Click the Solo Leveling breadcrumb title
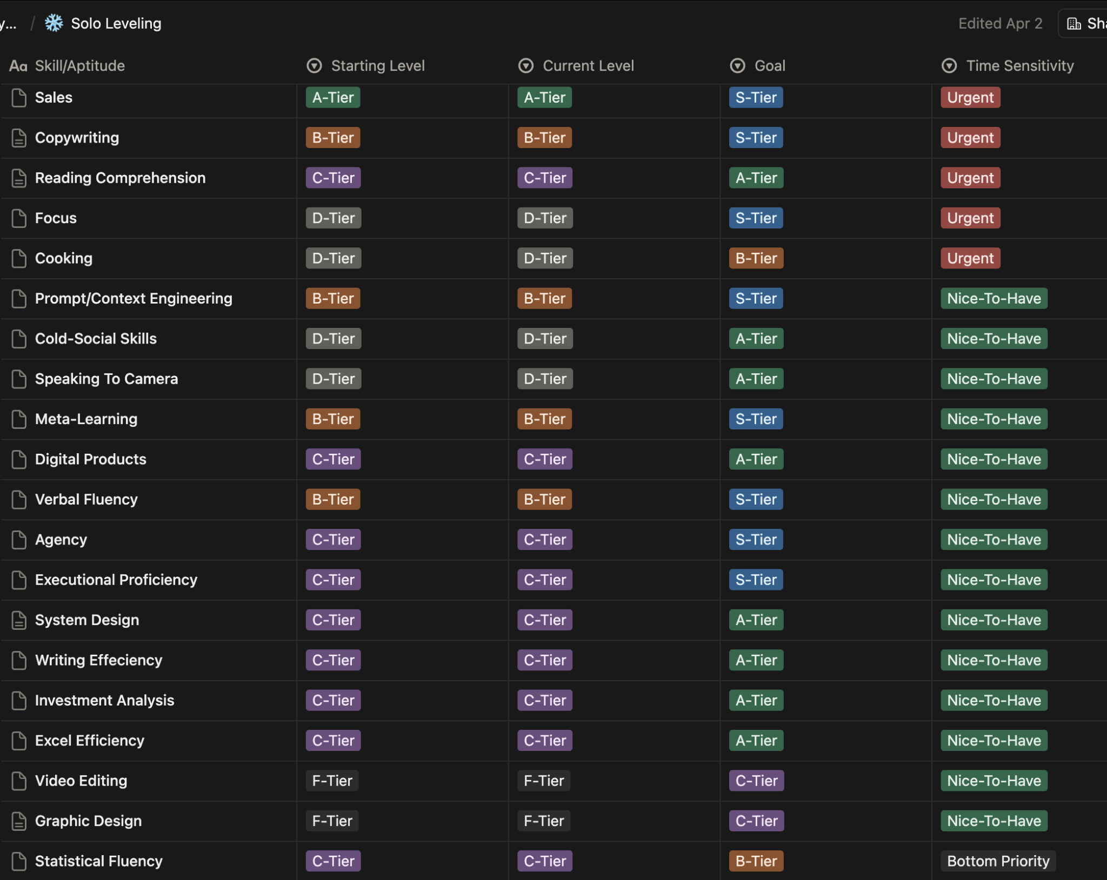 click(x=116, y=24)
